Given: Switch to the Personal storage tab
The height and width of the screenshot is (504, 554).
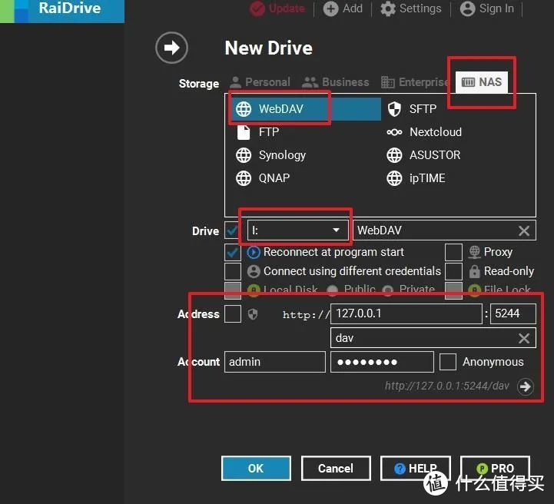Looking at the screenshot, I should (260, 82).
